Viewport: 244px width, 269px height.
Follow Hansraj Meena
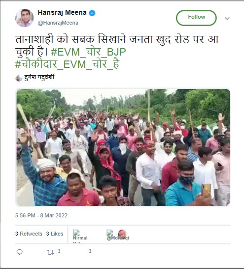(196, 18)
